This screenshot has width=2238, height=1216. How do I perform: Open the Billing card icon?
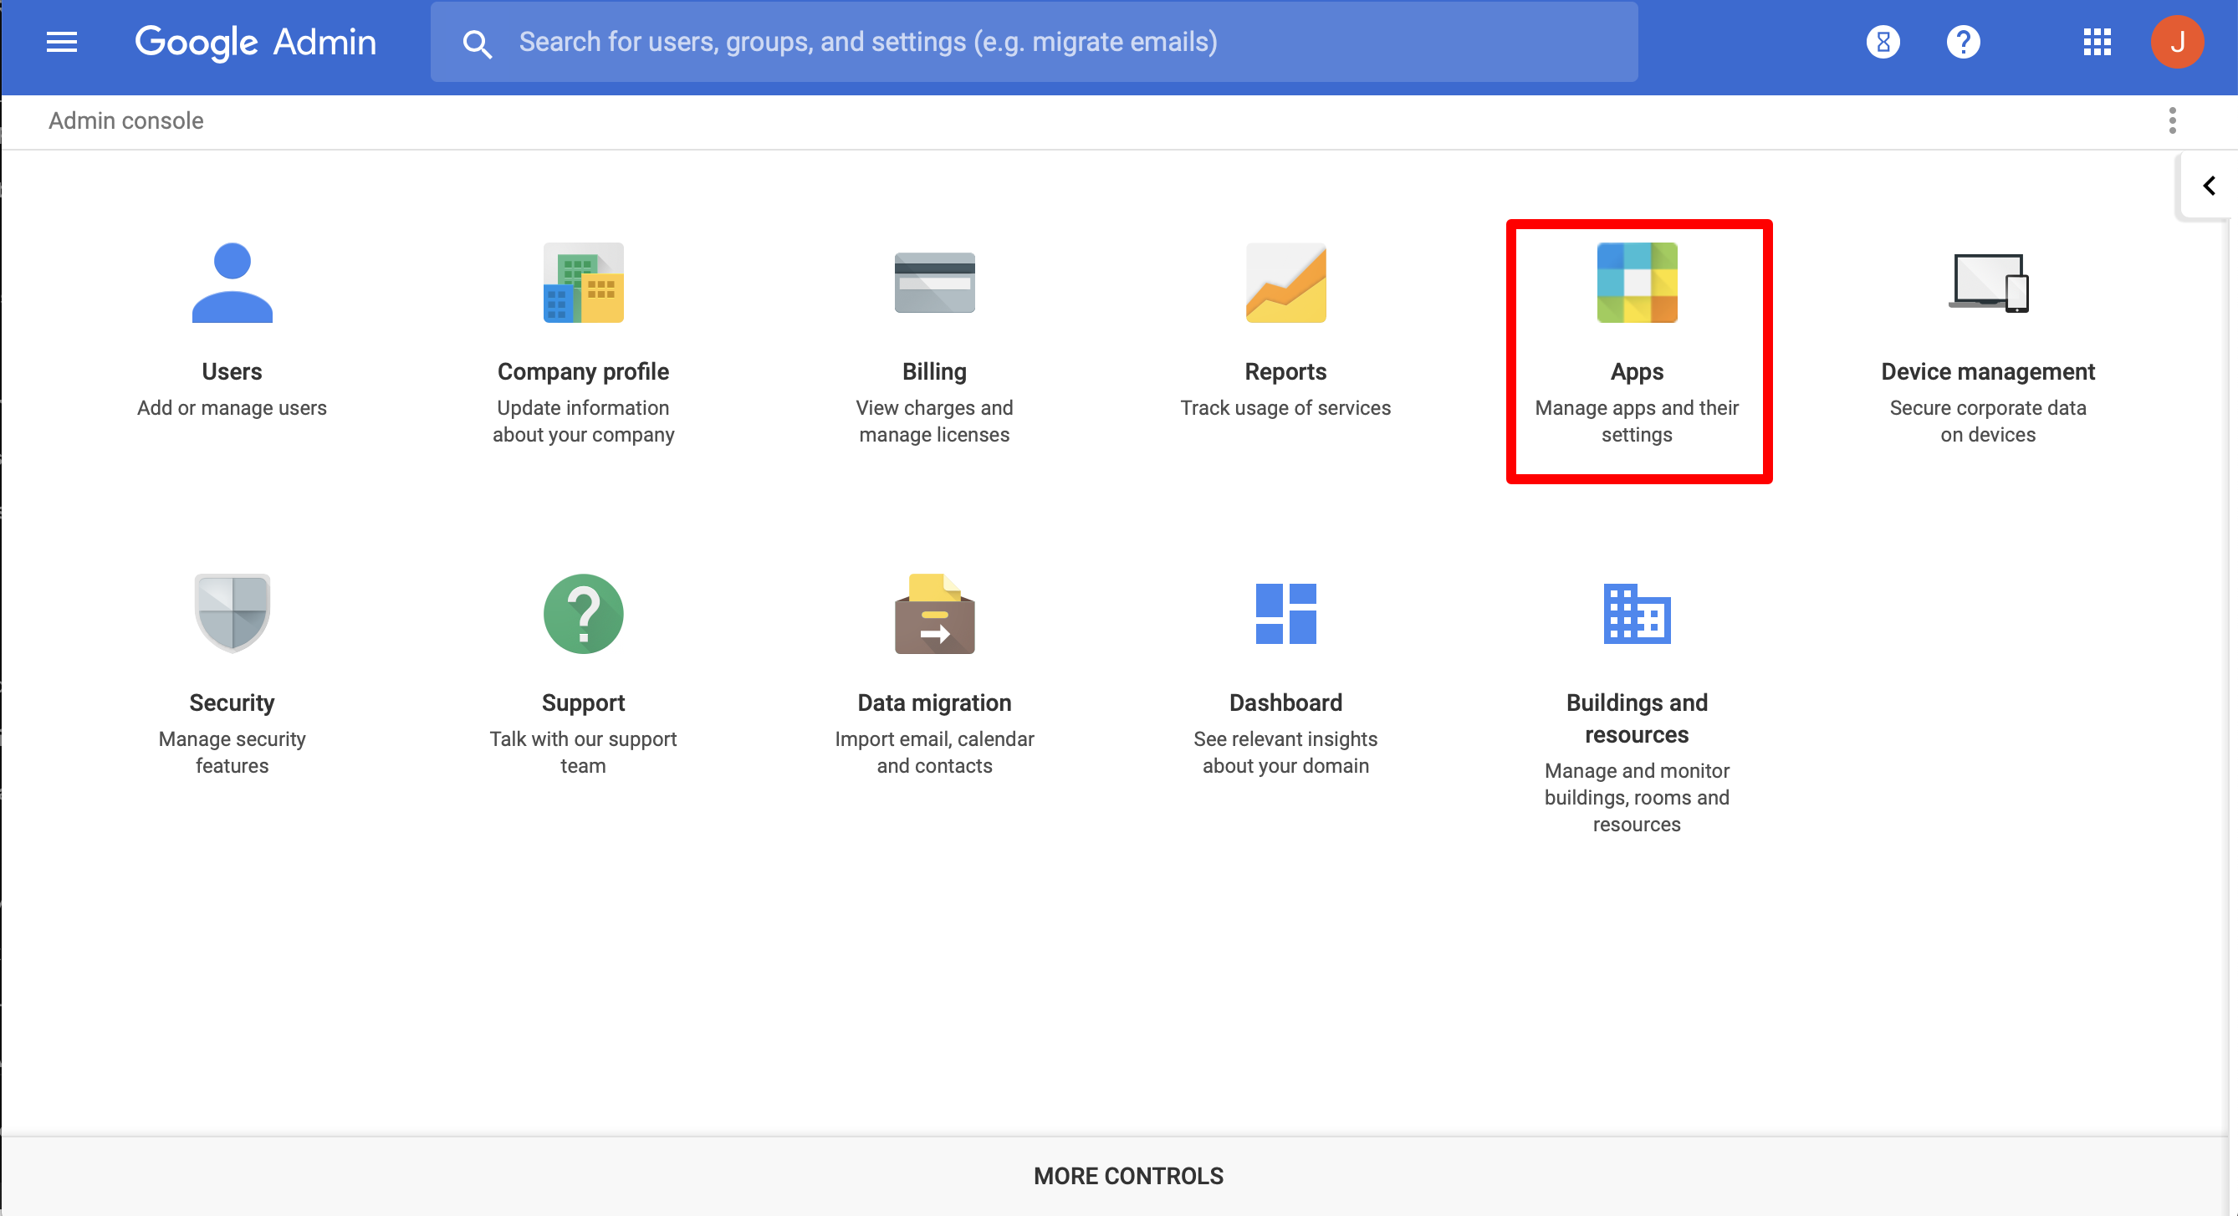point(934,283)
